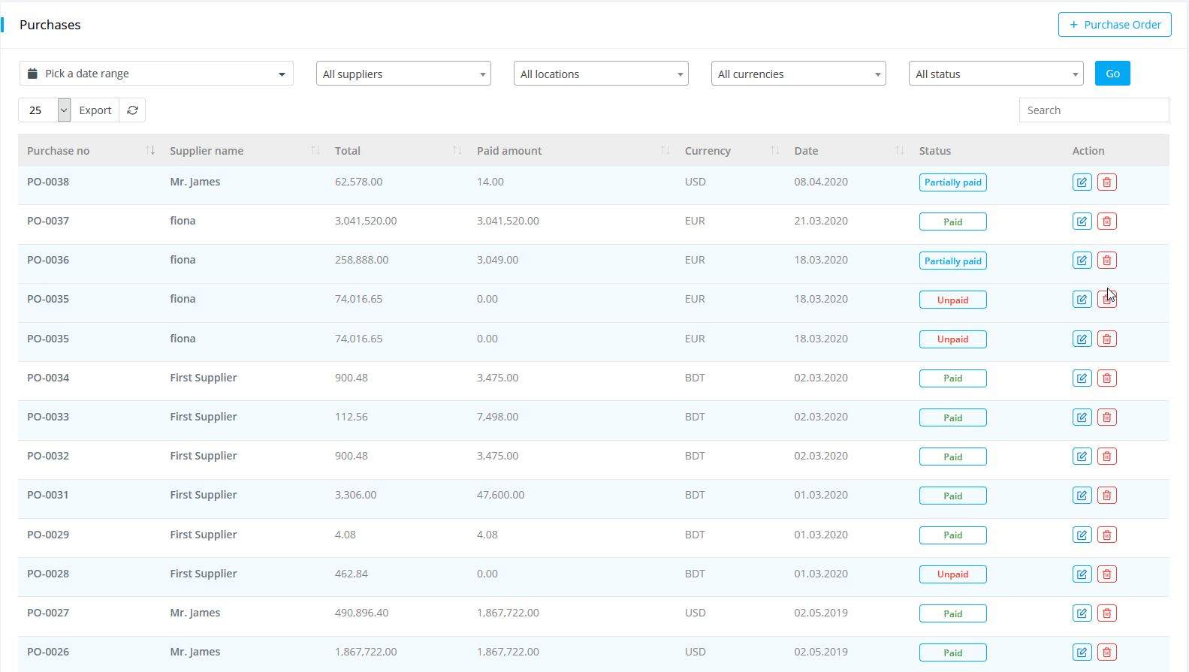Expand the All locations dropdown

[601, 74]
